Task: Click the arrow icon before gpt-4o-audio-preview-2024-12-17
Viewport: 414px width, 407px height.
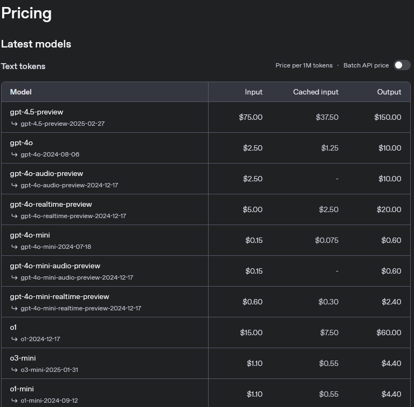Action: pyautogui.click(x=14, y=185)
